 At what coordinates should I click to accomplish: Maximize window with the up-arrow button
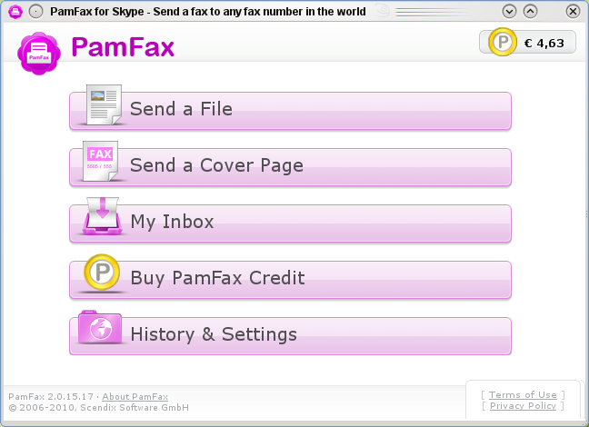[x=531, y=11]
